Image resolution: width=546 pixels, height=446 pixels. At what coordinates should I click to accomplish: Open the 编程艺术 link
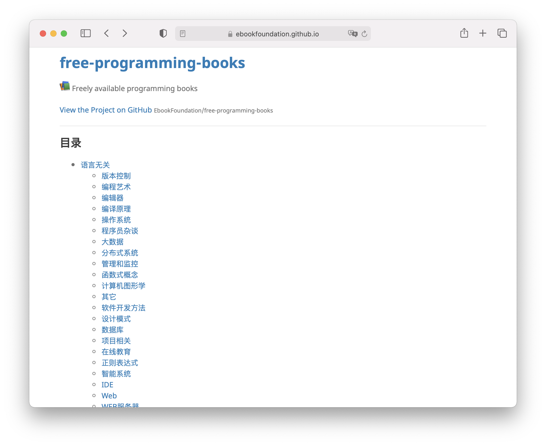116,187
